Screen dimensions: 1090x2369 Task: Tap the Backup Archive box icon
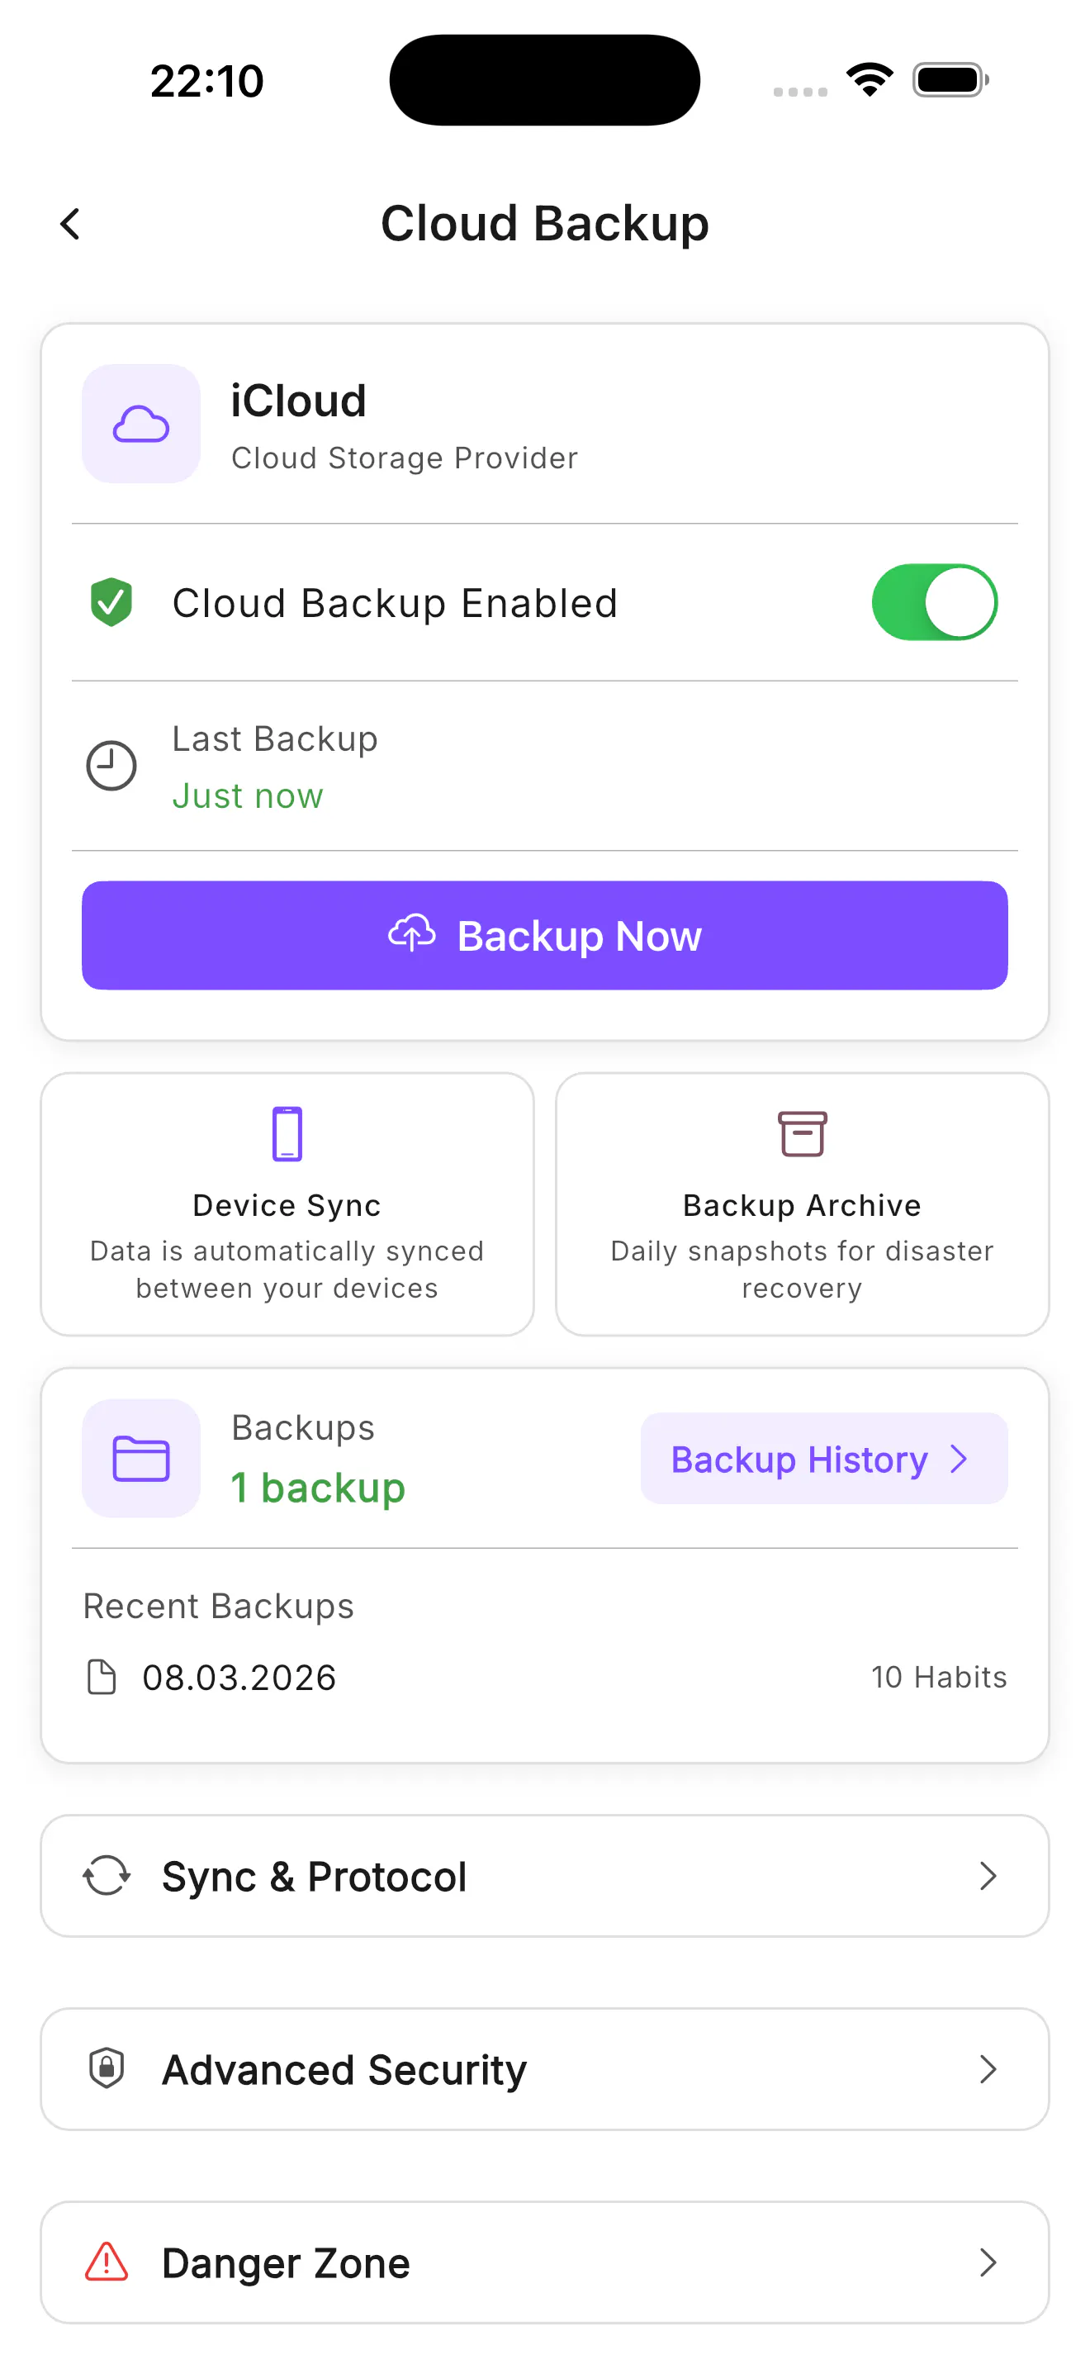click(x=803, y=1134)
